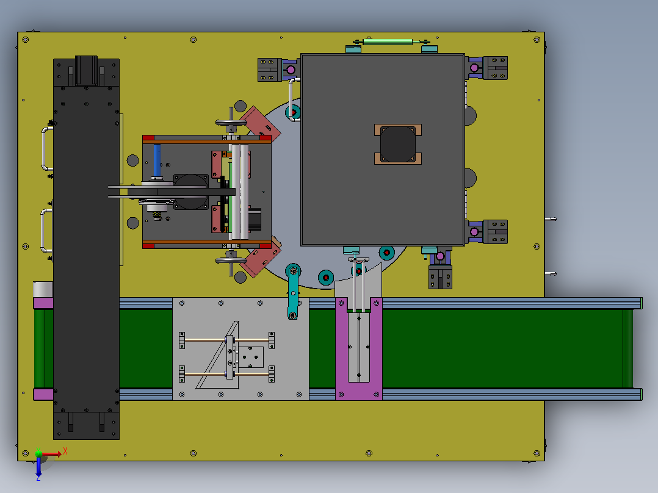Click the white U-shaped tube beside the enclosure
This screenshot has height=493, width=658.
[x=294, y=99]
